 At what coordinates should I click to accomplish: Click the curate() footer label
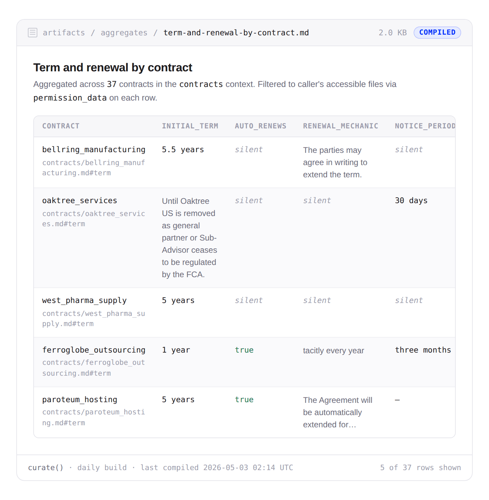tap(46, 467)
